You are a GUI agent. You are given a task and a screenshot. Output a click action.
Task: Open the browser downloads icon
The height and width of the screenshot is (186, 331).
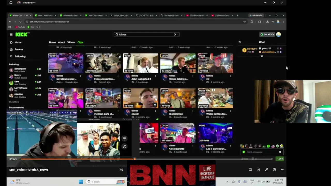point(267,22)
